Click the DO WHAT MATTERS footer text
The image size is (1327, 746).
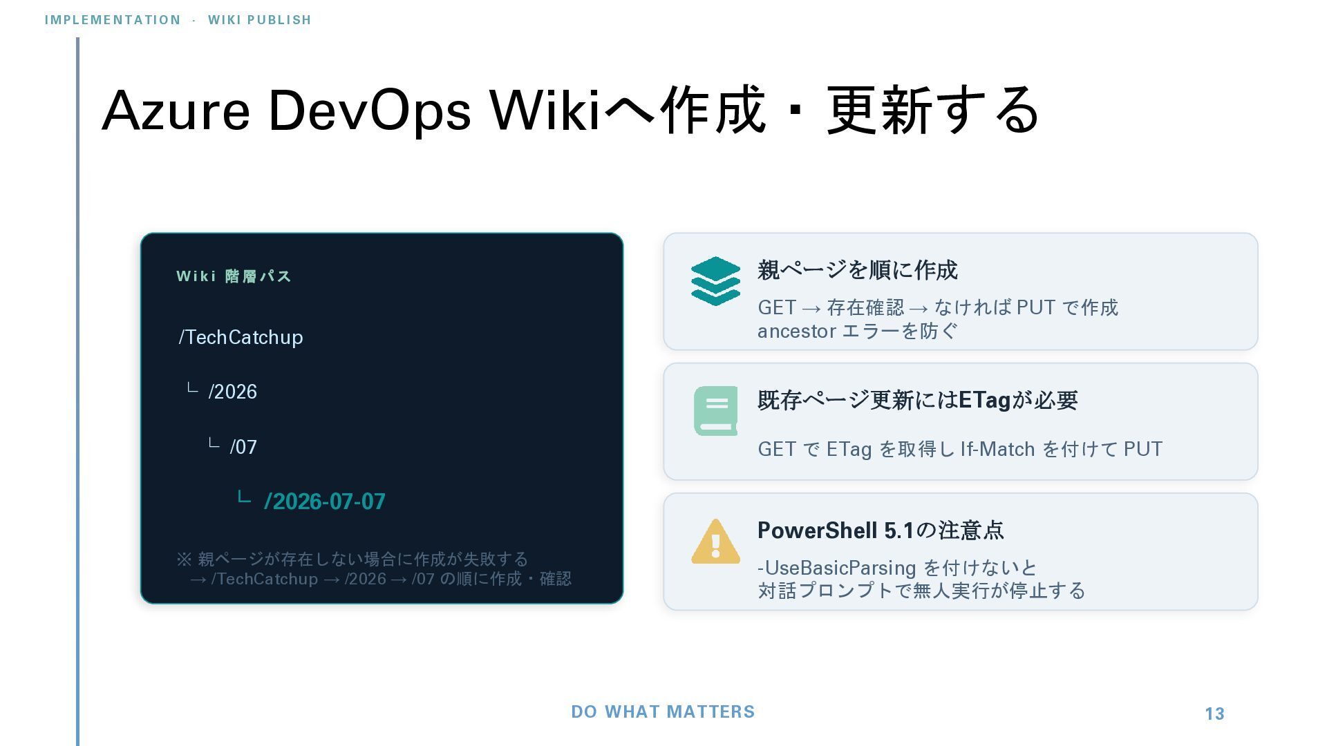[x=663, y=712]
